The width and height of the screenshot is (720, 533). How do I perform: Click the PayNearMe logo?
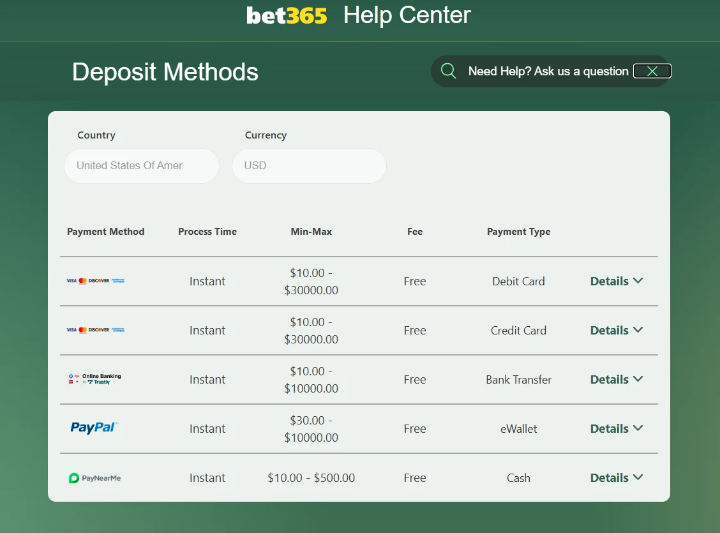click(x=94, y=478)
